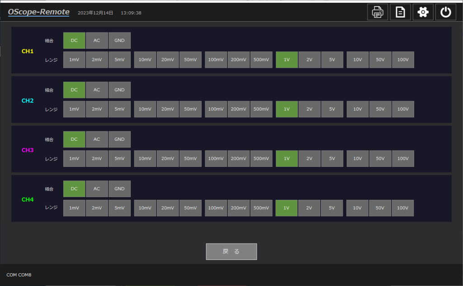Screen dimensions: 463x286
Task: Choose 2V range for CH1
Action: coord(309,60)
